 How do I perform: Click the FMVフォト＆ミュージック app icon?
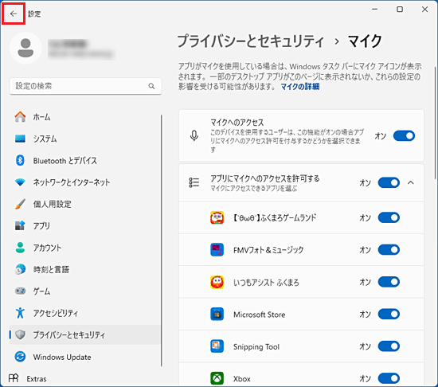click(217, 249)
